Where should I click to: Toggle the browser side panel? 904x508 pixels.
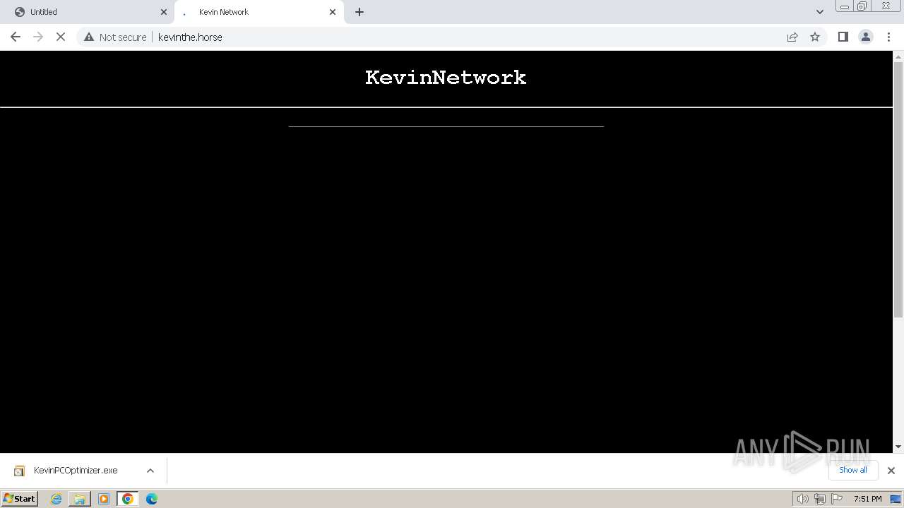pos(843,37)
